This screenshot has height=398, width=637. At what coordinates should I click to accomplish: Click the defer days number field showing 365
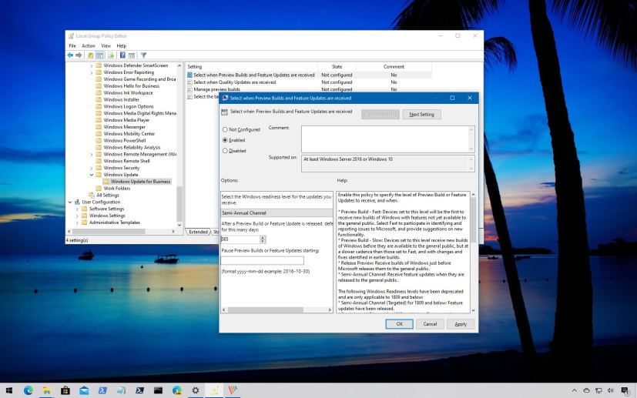[240, 239]
